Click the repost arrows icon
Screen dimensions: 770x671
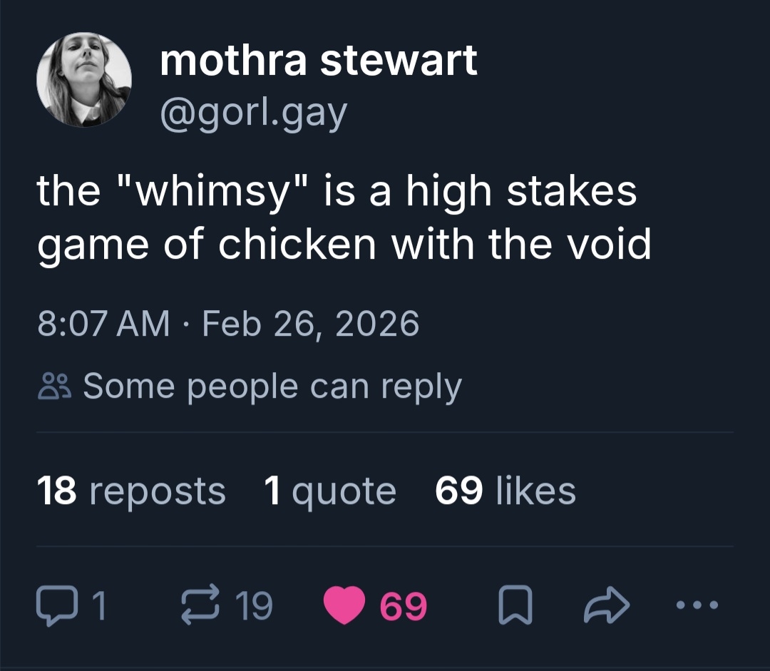(200, 607)
